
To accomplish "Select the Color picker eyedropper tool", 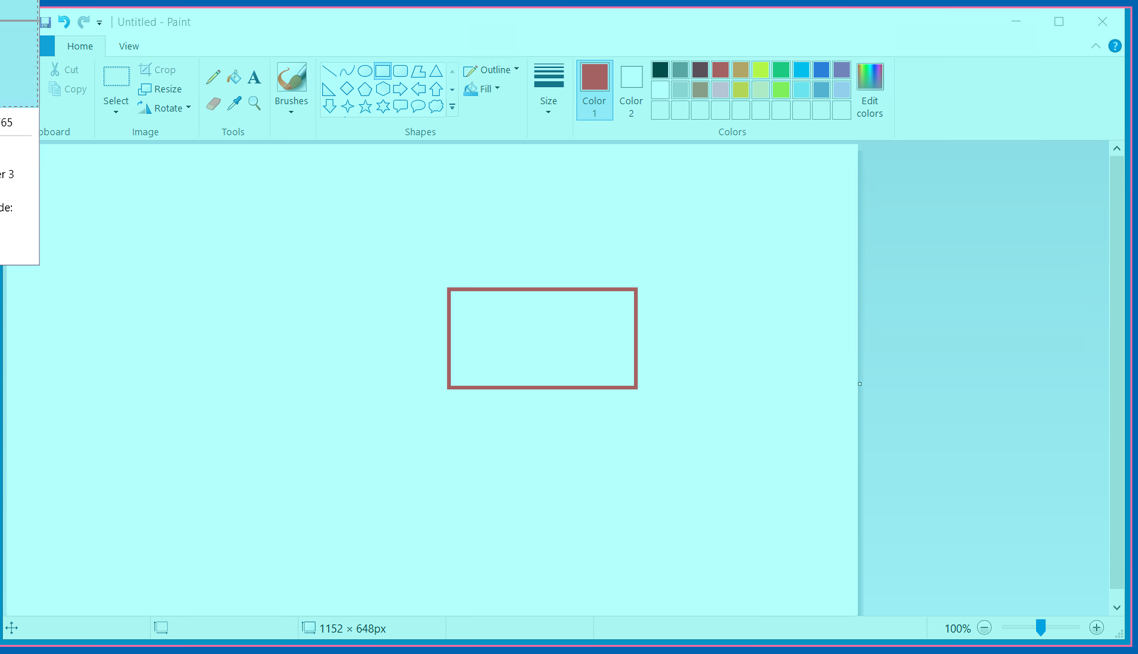I will [x=234, y=103].
